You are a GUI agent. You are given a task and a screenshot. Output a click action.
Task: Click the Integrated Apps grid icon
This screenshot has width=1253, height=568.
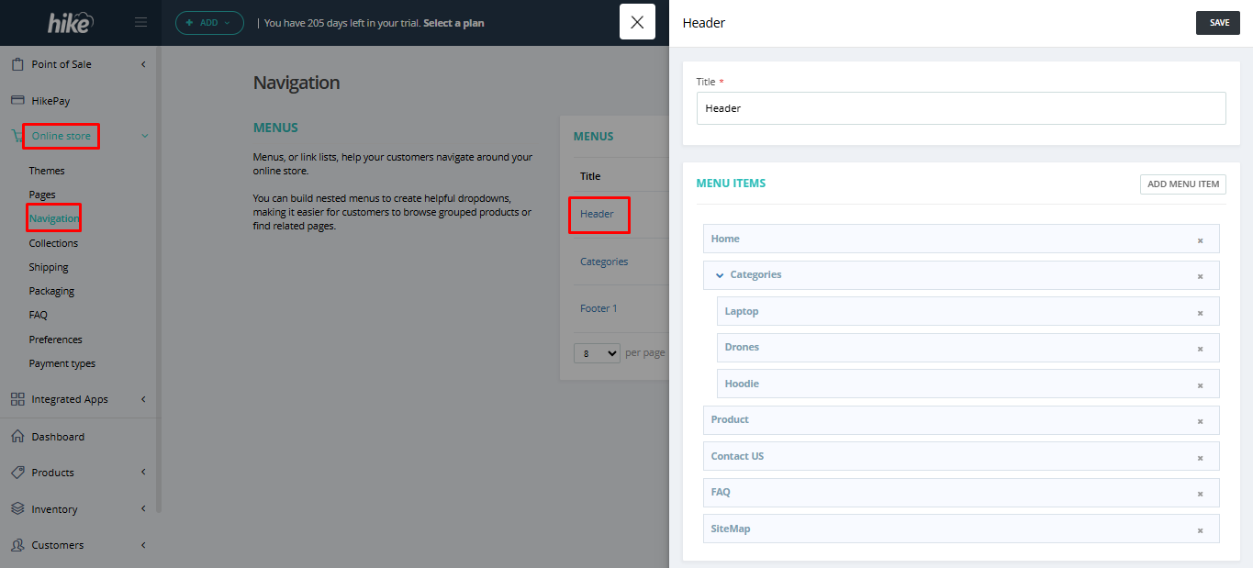17,399
